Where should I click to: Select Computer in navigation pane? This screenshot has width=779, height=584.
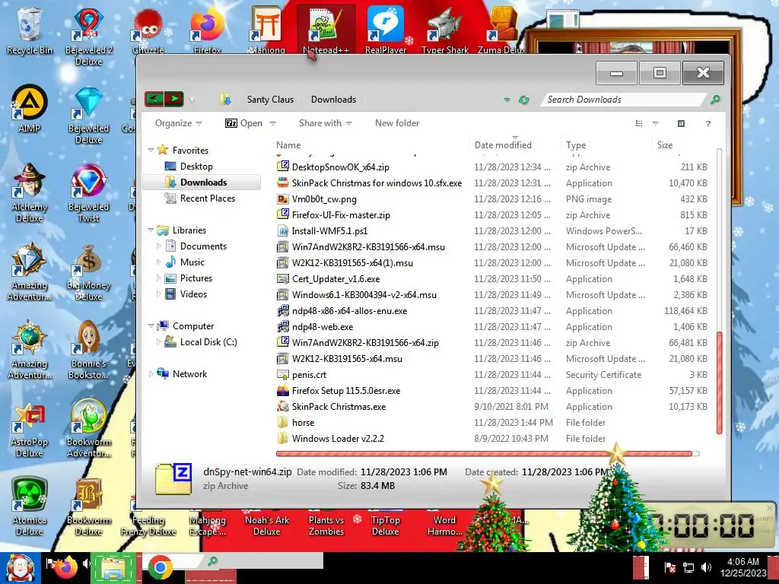click(192, 325)
